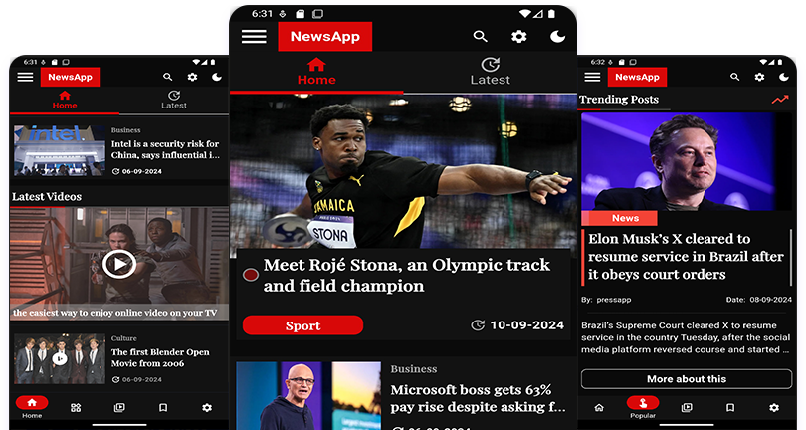
Task: Select Latest tab in left phone
Action: pyautogui.click(x=174, y=100)
